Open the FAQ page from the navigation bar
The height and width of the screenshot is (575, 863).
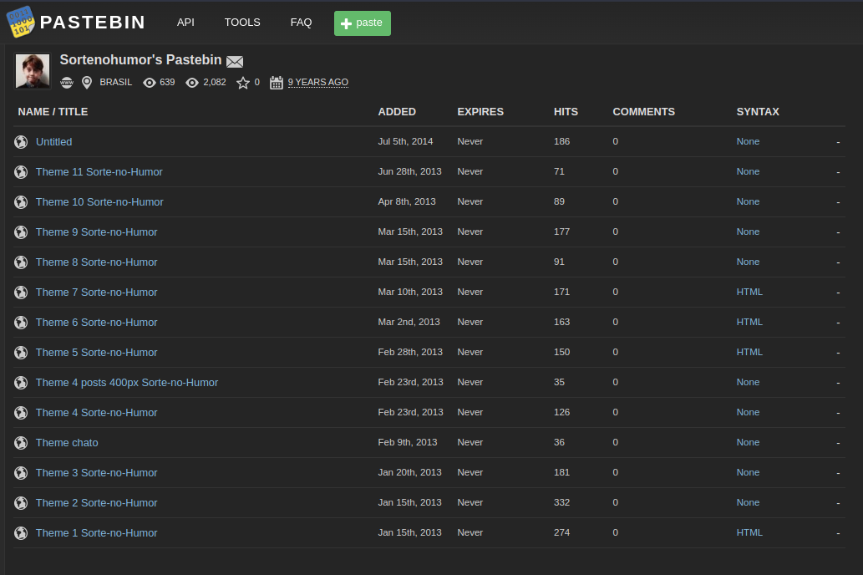pos(301,23)
